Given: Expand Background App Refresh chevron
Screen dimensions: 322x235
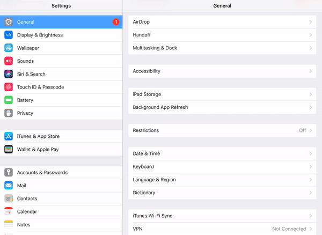Looking at the screenshot, I should (x=311, y=107).
